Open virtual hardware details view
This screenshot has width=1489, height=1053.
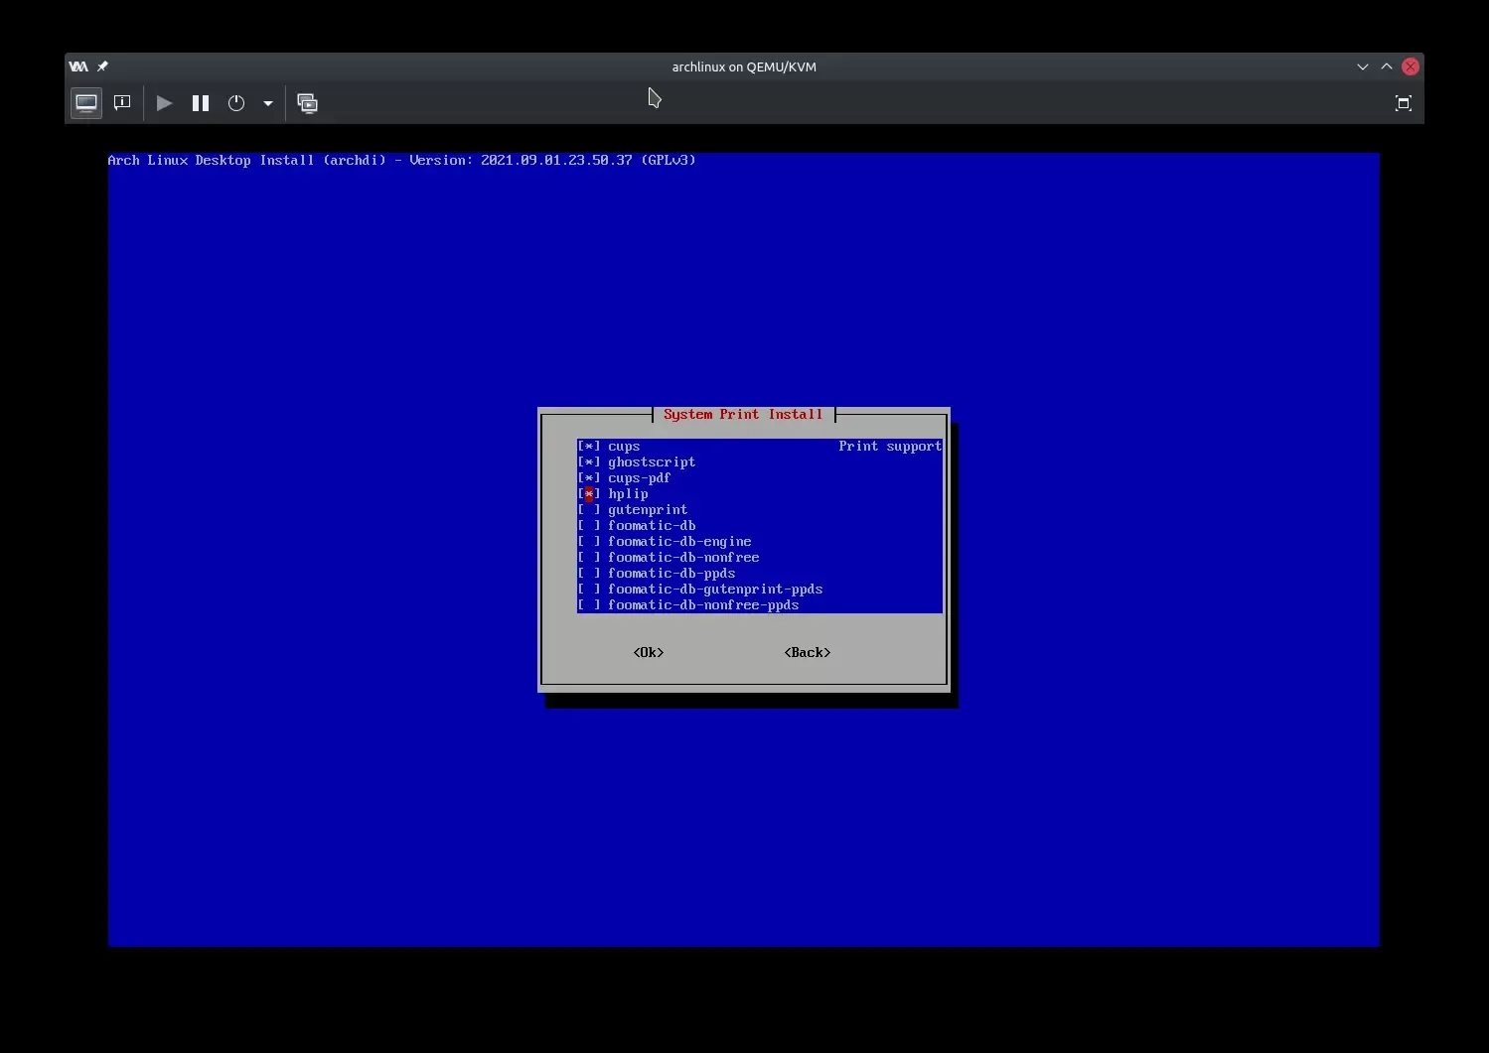click(122, 103)
